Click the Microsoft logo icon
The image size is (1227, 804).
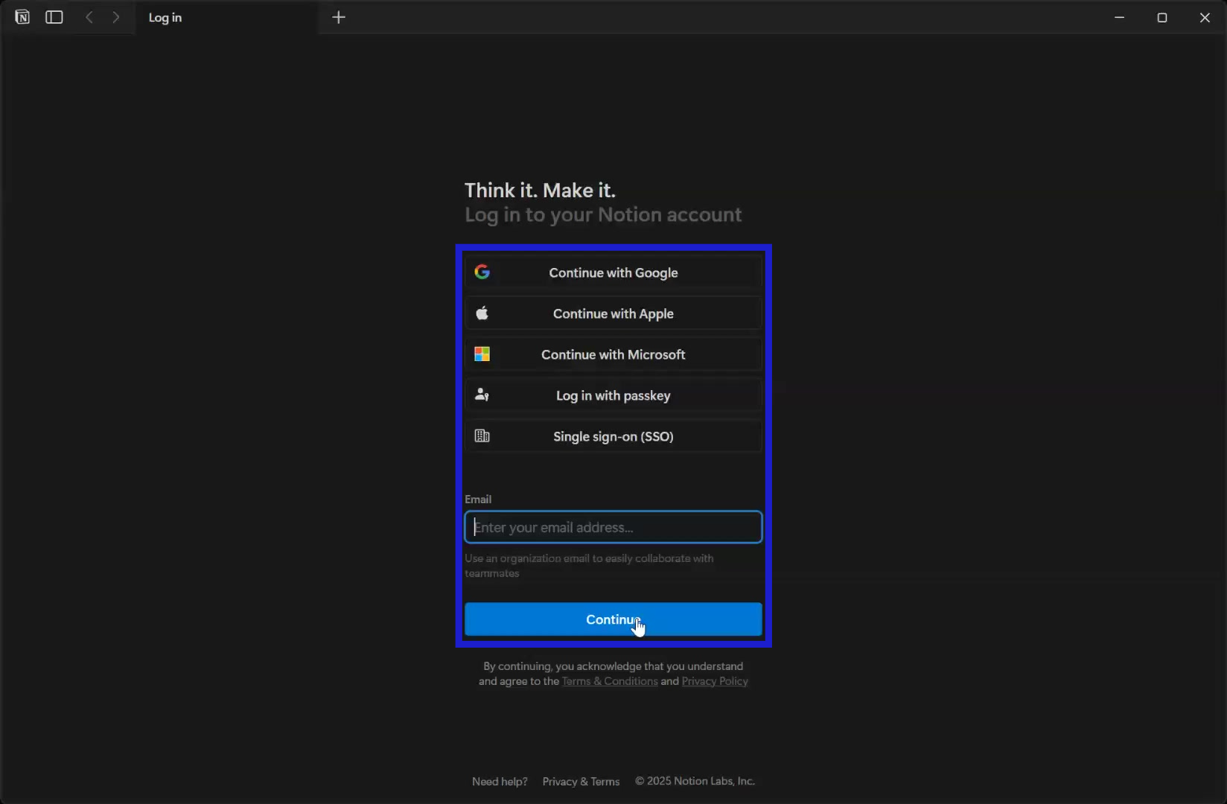tap(482, 354)
